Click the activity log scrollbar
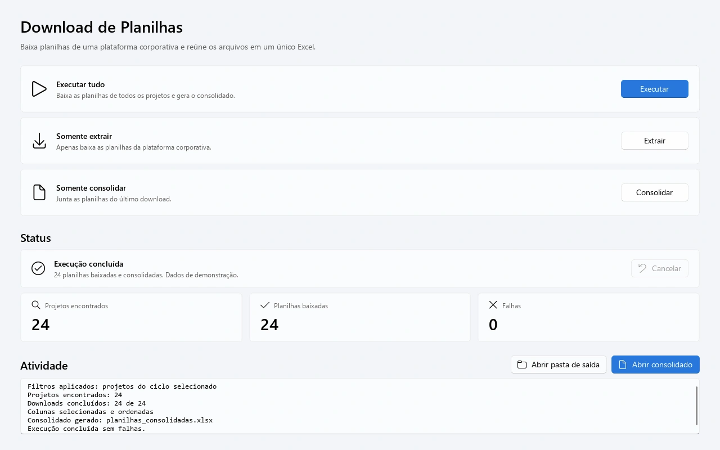720x450 pixels. 696,406
